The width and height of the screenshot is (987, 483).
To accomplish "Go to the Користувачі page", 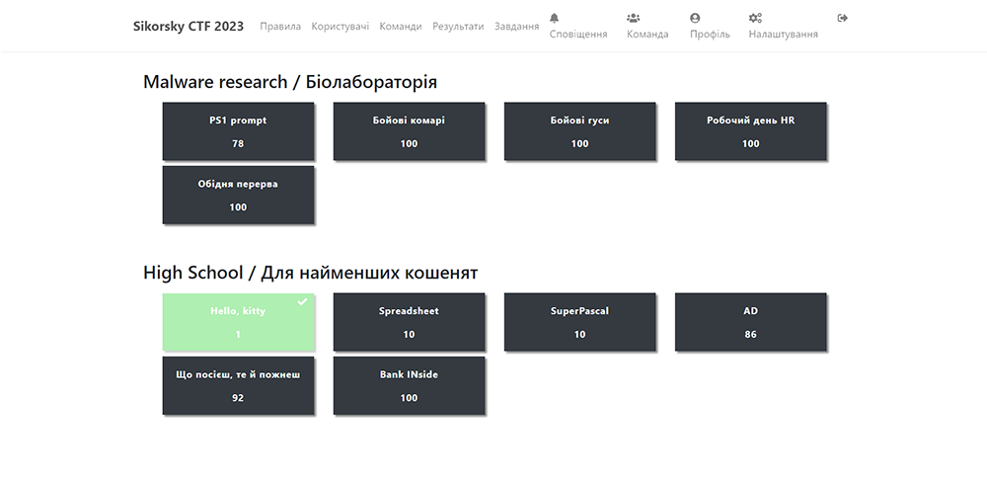I will click(x=340, y=27).
